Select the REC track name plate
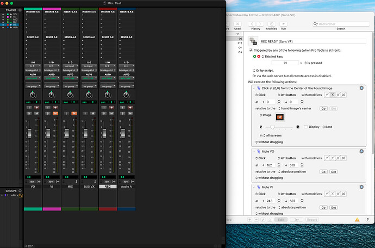Image resolution: width=375 pixels, height=248 pixels. click(x=108, y=187)
